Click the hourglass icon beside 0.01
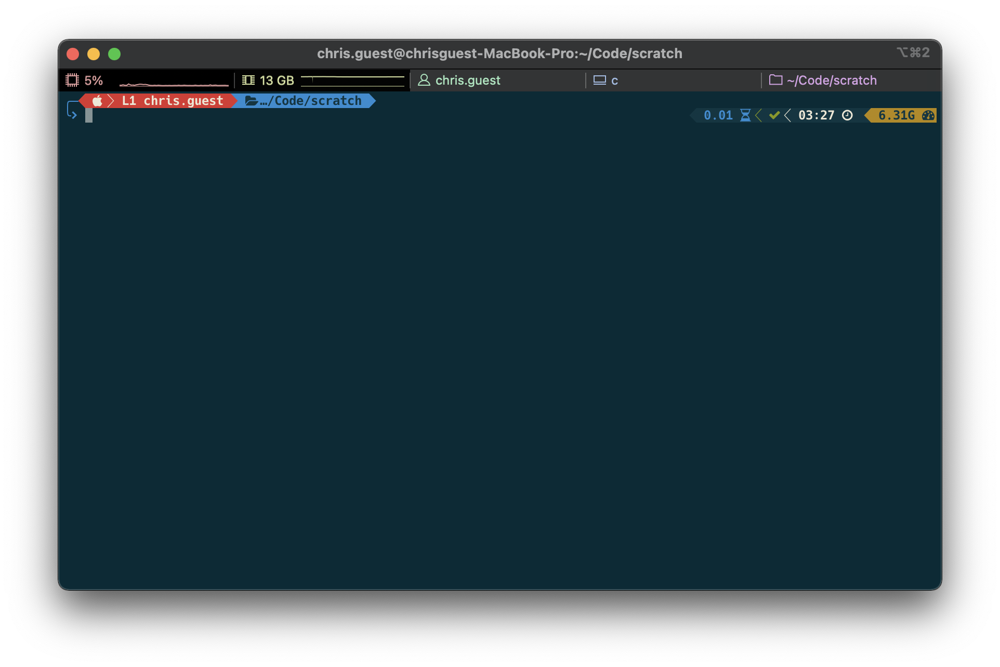This screenshot has height=667, width=1000. pos(746,115)
